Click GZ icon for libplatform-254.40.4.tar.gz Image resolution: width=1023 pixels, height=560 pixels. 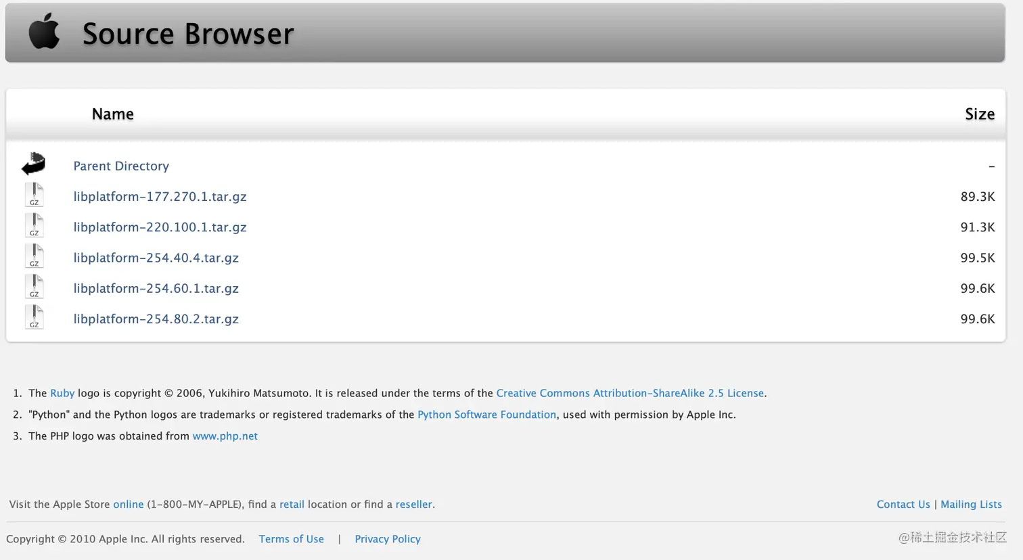35,256
